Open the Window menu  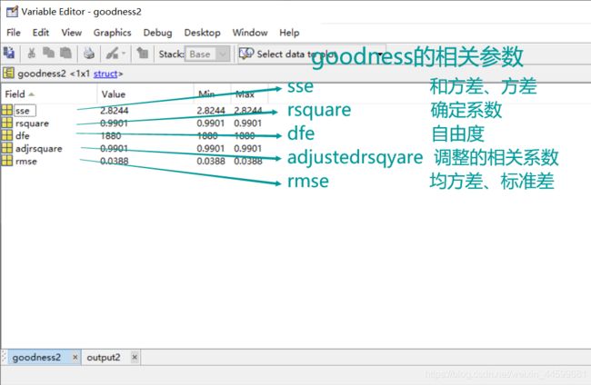[x=250, y=33]
